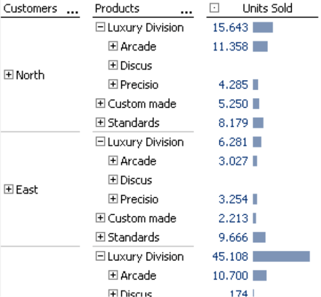
Task: Open the Products column ellipsis menu
Action: click(x=187, y=12)
